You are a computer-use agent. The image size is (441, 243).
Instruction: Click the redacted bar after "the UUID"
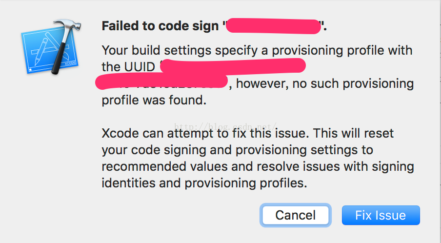click(233, 66)
